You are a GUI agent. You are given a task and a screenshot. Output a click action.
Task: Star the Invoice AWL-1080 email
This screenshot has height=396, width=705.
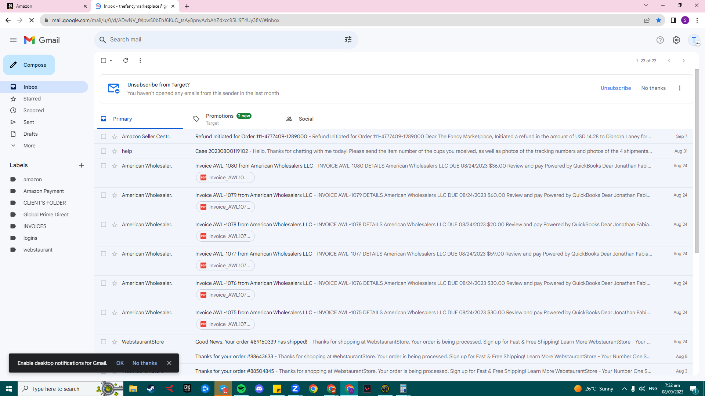(x=115, y=166)
